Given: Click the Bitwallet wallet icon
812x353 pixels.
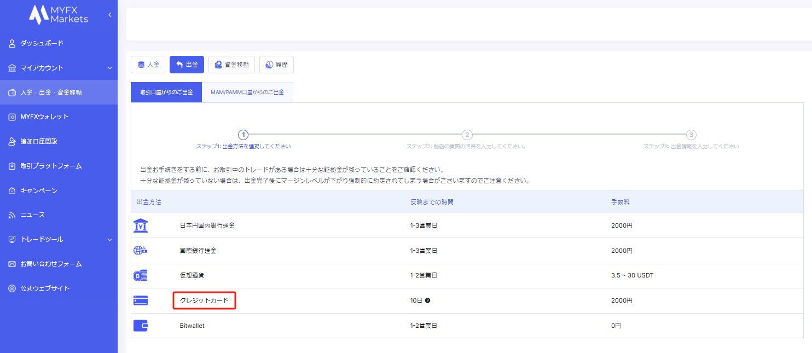Looking at the screenshot, I should click(x=141, y=326).
